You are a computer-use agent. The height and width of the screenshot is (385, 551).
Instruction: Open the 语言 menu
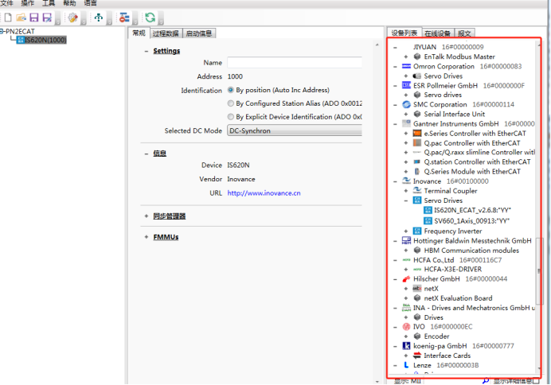click(90, 3)
